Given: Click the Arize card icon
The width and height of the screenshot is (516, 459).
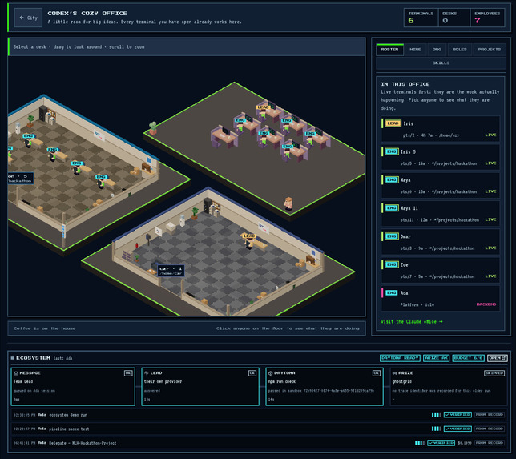Looking at the screenshot, I should tap(394, 373).
